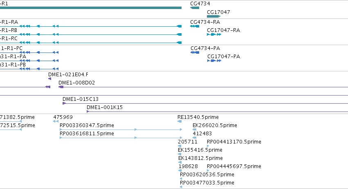Select the 475969 feature arrows
This screenshot has height=189, width=348.
pyautogui.click(x=56, y=121)
